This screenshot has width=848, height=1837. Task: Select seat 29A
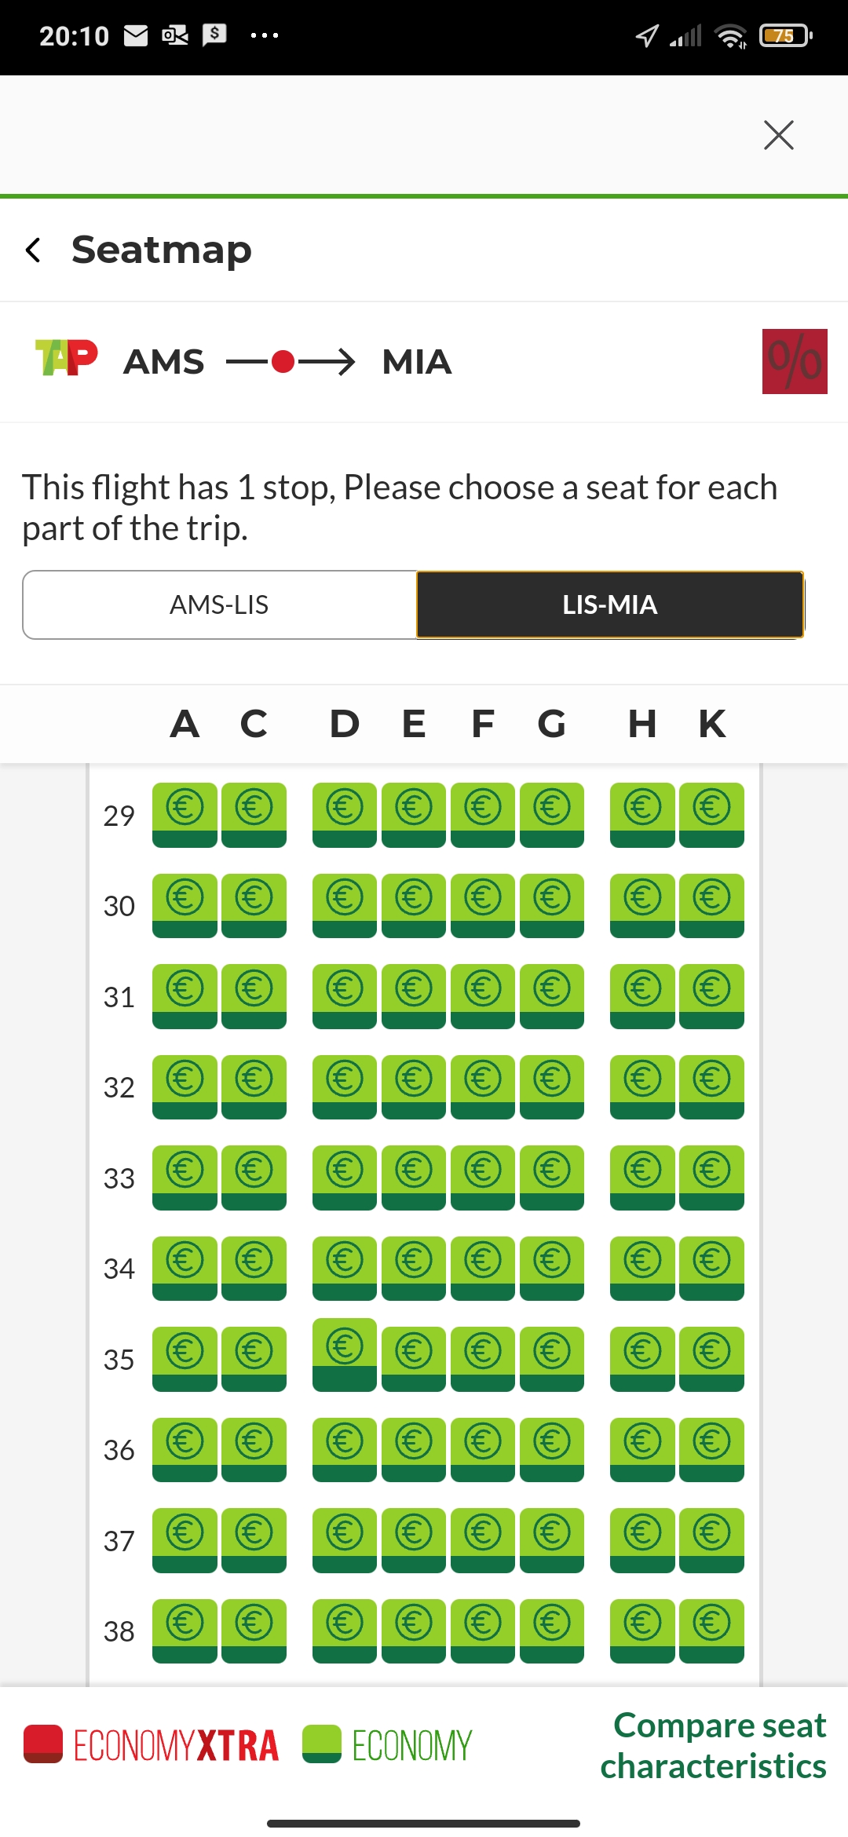185,814
